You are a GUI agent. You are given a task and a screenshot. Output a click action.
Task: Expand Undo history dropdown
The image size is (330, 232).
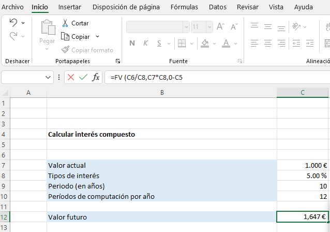23,23
